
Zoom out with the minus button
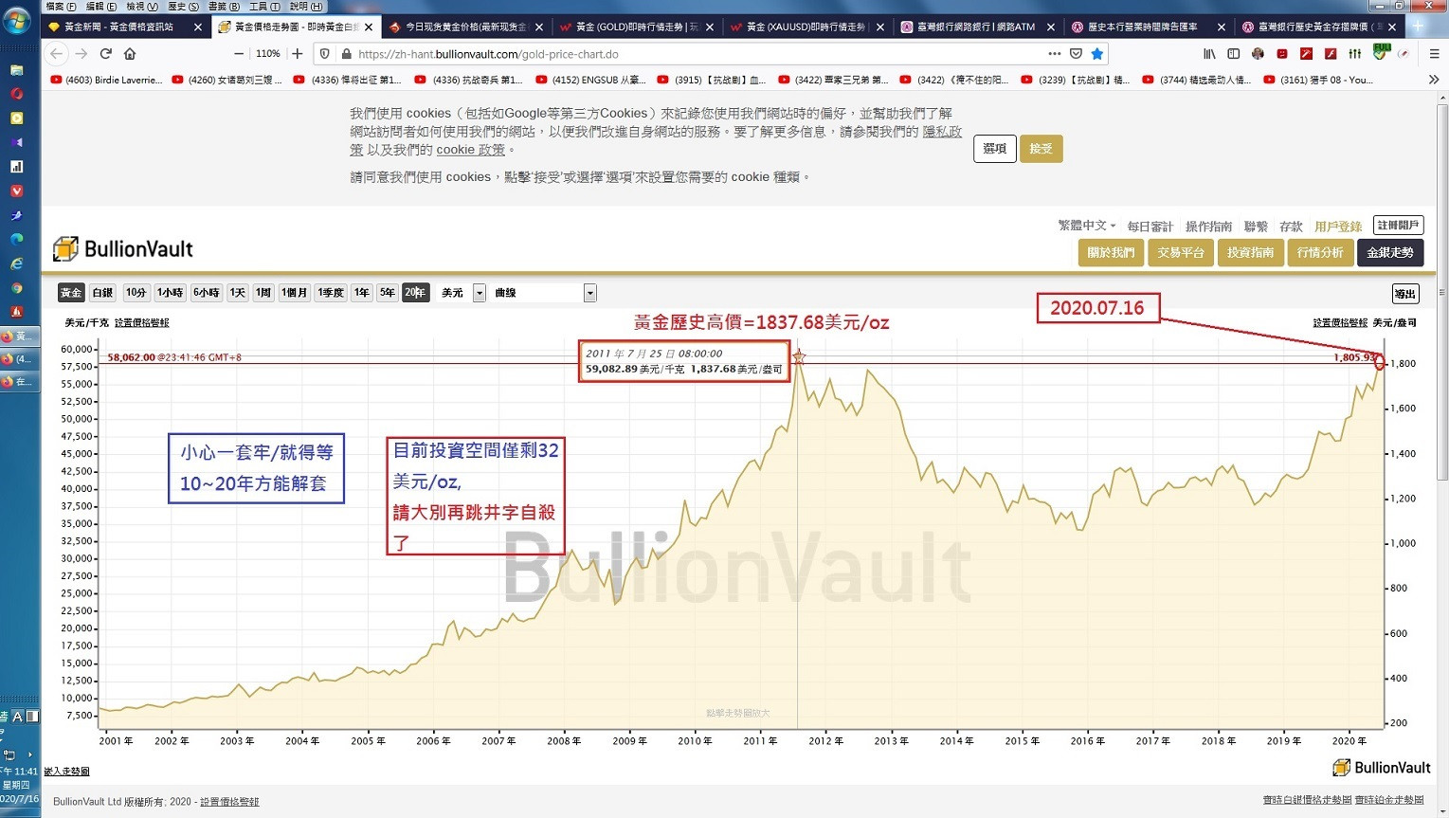point(239,54)
